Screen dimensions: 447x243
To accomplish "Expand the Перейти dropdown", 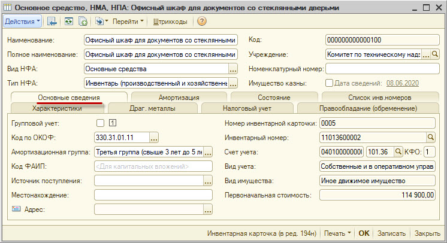I will pyautogui.click(x=128, y=22).
